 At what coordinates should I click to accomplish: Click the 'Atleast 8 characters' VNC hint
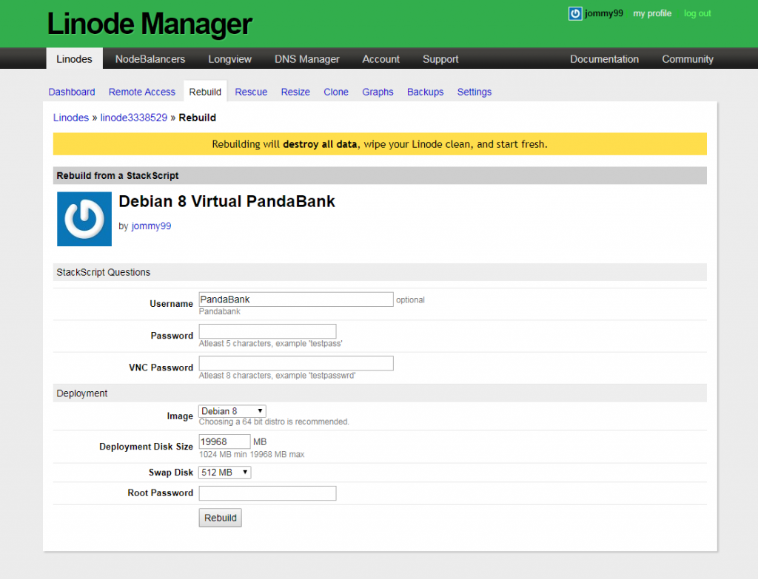pyautogui.click(x=278, y=375)
